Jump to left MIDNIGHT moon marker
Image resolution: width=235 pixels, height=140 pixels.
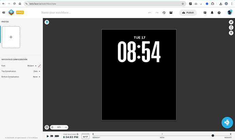click(93, 134)
